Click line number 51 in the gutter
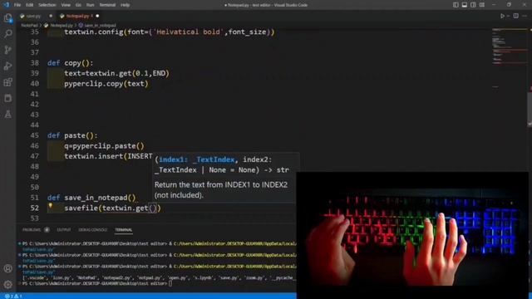The width and height of the screenshot is (532, 299). point(35,198)
